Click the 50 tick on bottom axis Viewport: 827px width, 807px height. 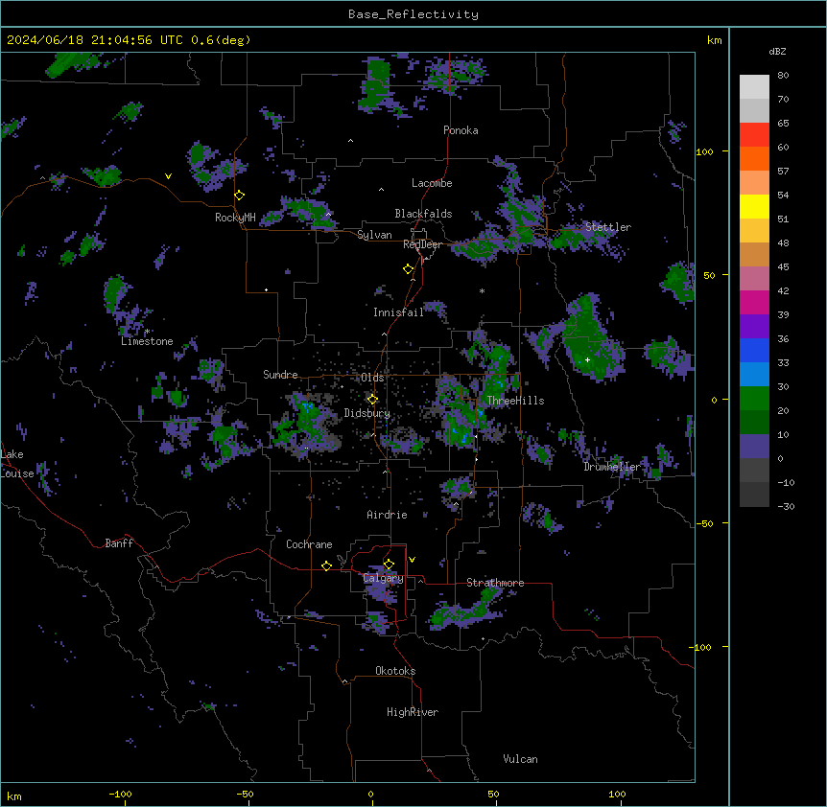pos(494,794)
